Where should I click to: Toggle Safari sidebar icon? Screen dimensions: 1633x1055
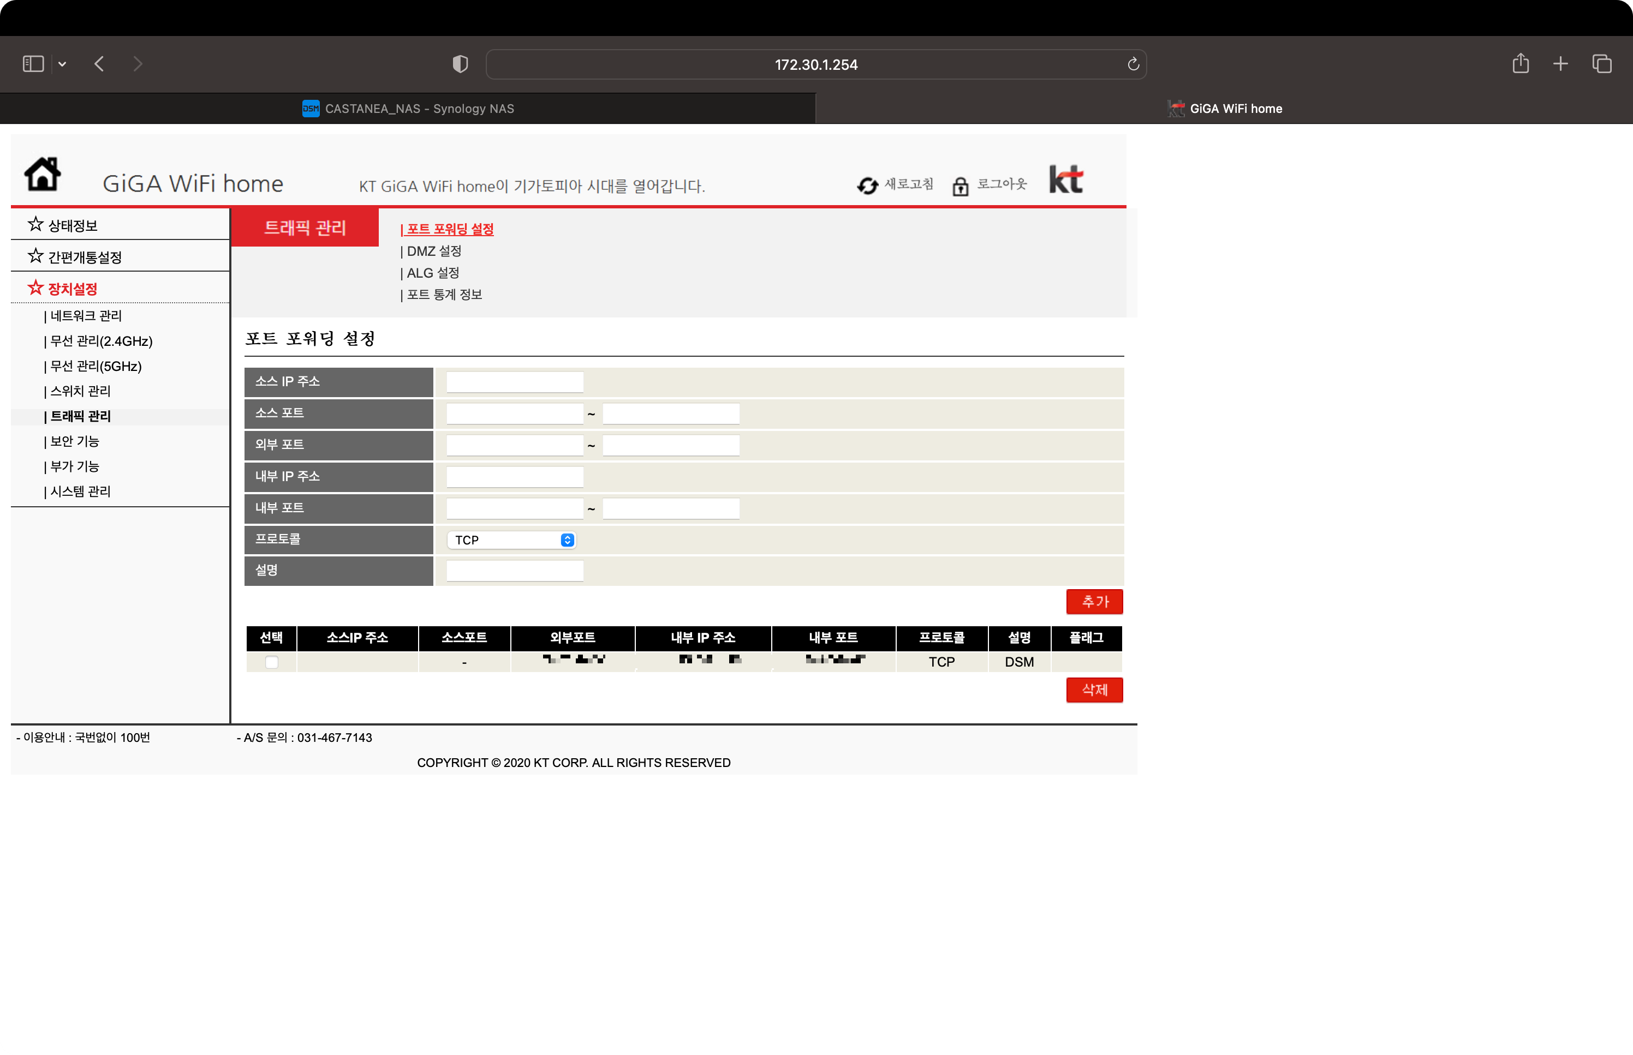tap(33, 64)
